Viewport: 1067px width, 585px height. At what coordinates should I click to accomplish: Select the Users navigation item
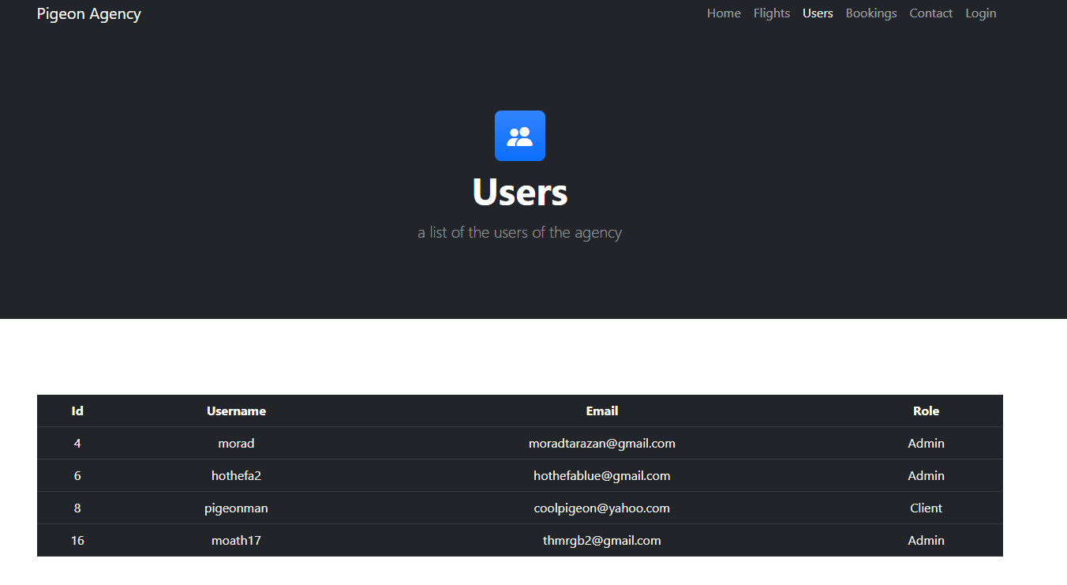click(818, 13)
